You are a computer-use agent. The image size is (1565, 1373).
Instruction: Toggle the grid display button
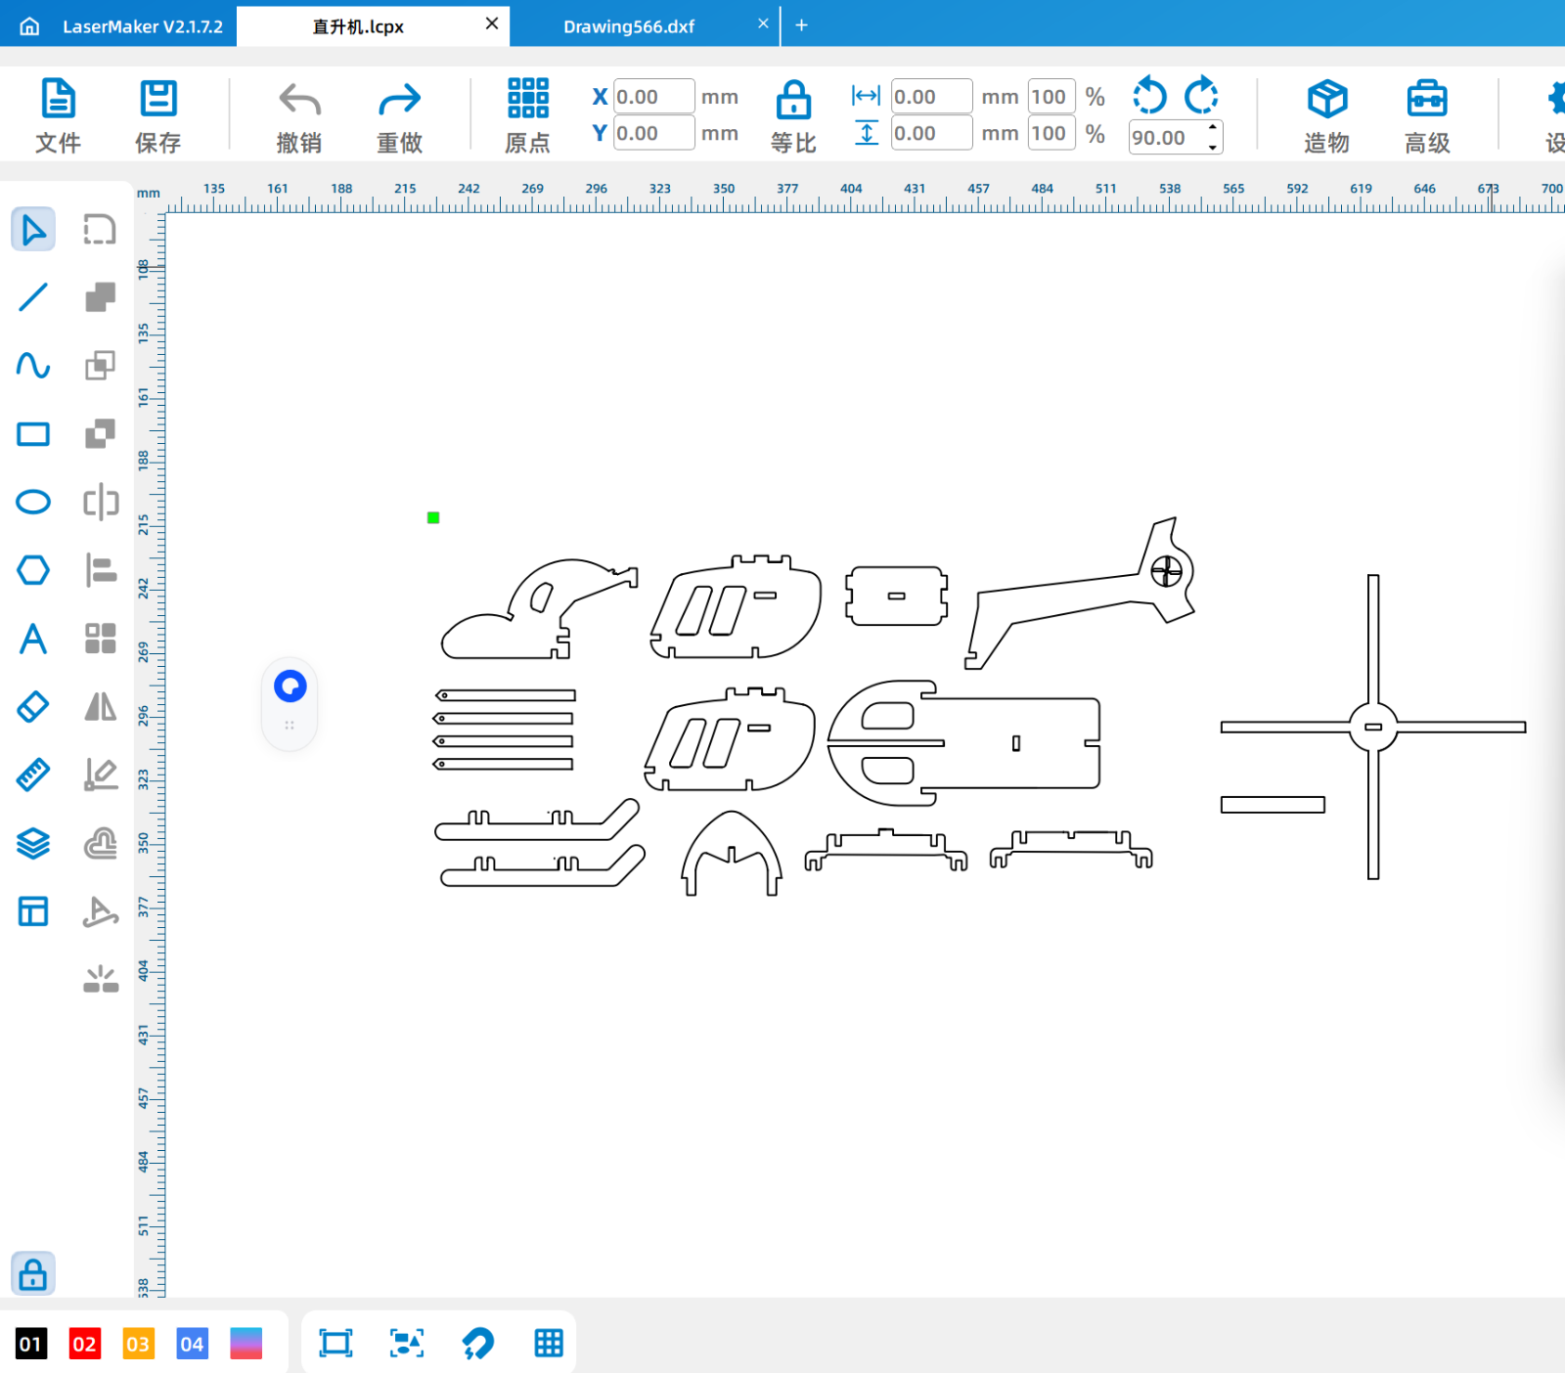pos(549,1343)
